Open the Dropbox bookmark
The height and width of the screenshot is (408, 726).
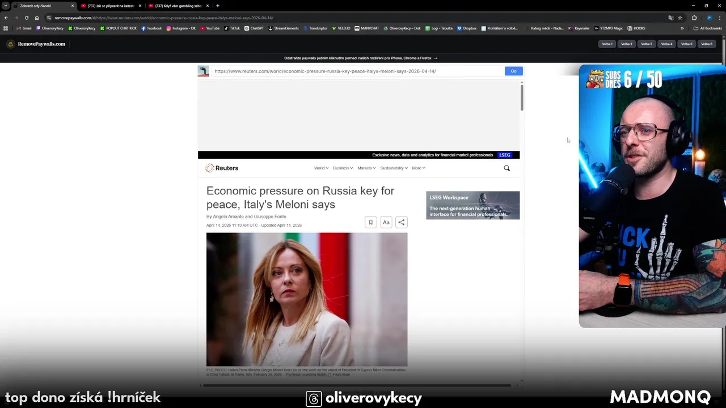(x=467, y=28)
